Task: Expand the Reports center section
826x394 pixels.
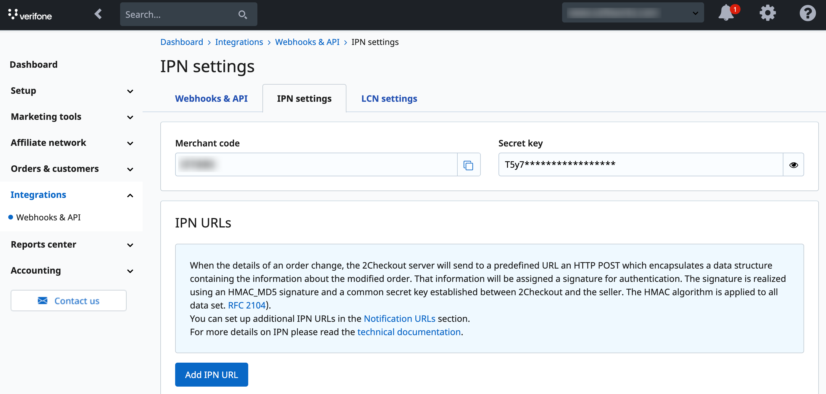Action: (x=72, y=244)
